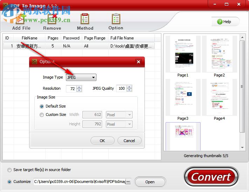Screen dimensions: 249x192
Task: Open the Width unit Pixel dropdown
Action: tap(119, 115)
